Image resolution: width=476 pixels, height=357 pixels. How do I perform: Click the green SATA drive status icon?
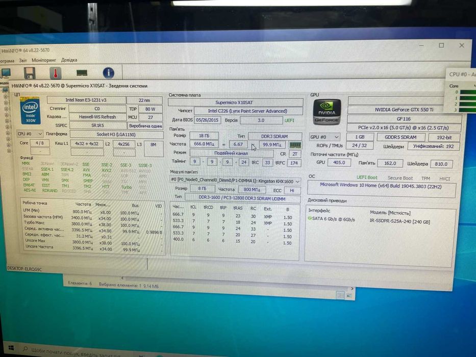[310, 218]
